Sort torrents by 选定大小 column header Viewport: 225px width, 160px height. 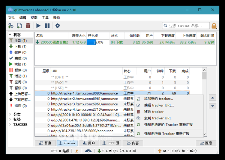[78, 36]
